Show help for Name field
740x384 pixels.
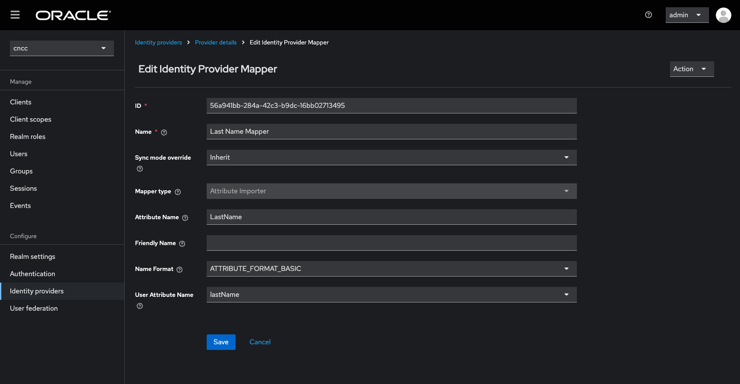point(164,132)
